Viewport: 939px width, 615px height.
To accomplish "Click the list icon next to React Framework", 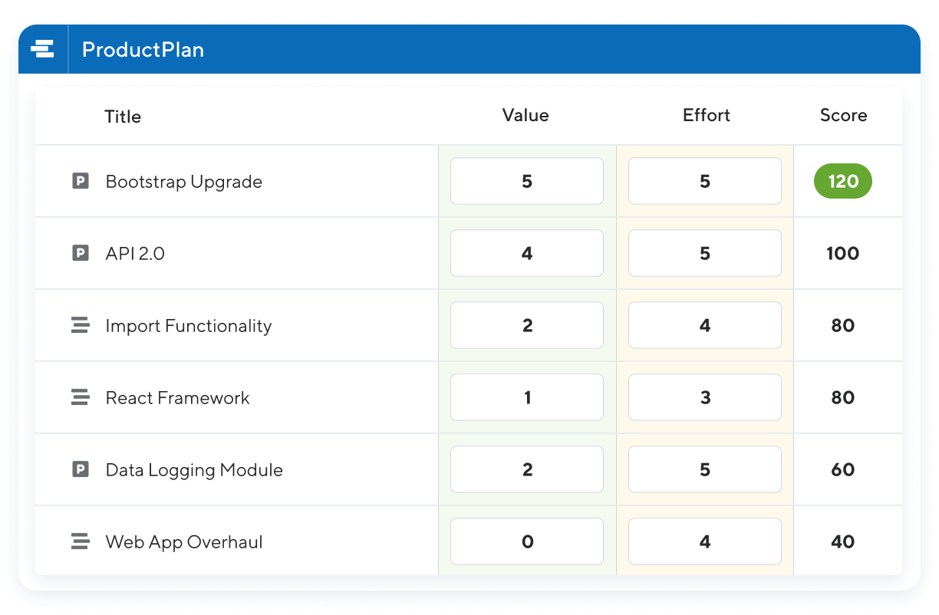I will pyautogui.click(x=81, y=397).
